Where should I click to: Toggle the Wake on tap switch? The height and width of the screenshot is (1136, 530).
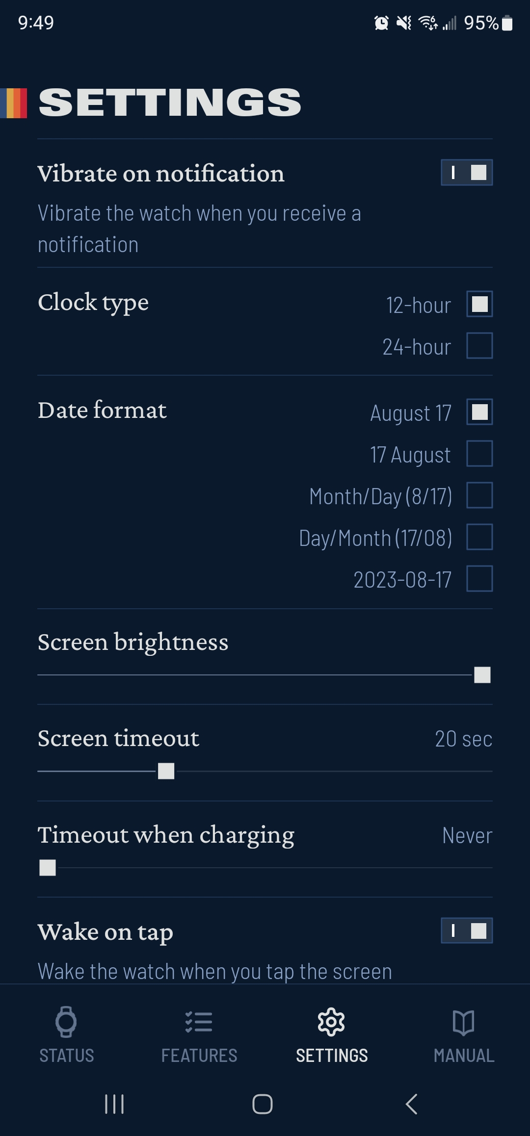point(467,930)
